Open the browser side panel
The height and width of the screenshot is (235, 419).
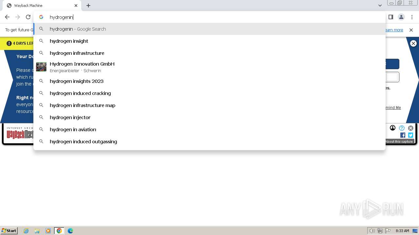(391, 17)
